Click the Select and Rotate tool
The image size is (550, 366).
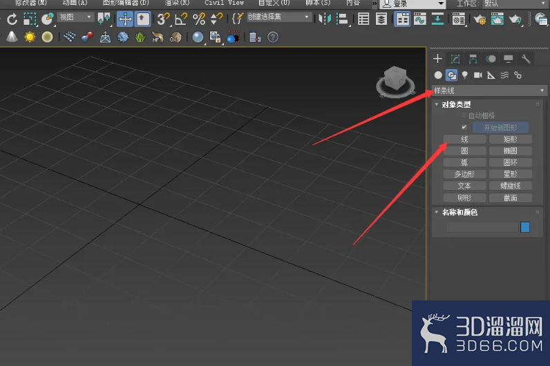tap(12, 19)
